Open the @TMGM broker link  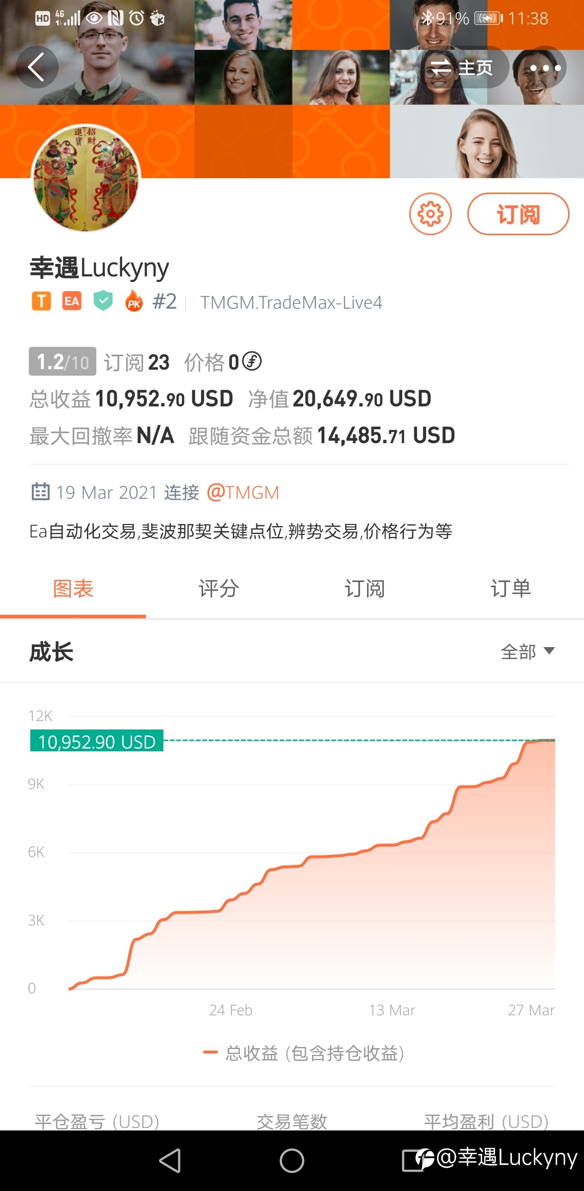(243, 492)
